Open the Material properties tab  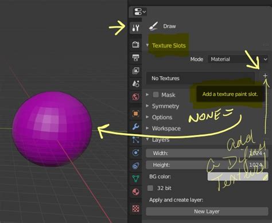[135, 192]
